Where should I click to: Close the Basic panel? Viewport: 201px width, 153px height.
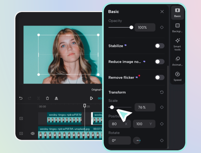162,11
